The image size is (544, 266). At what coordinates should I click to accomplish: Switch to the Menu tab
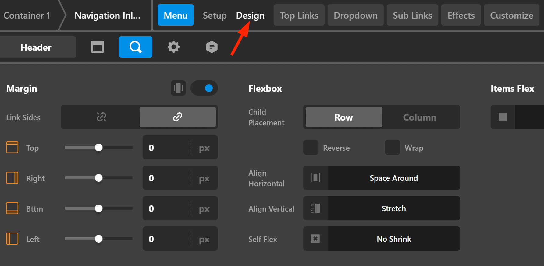pyautogui.click(x=176, y=15)
